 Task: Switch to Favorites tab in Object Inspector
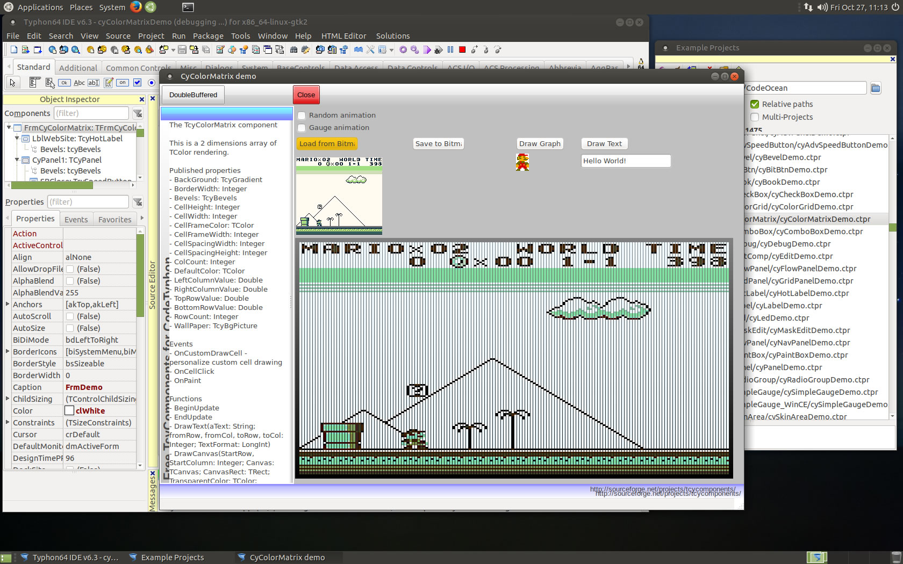[114, 219]
